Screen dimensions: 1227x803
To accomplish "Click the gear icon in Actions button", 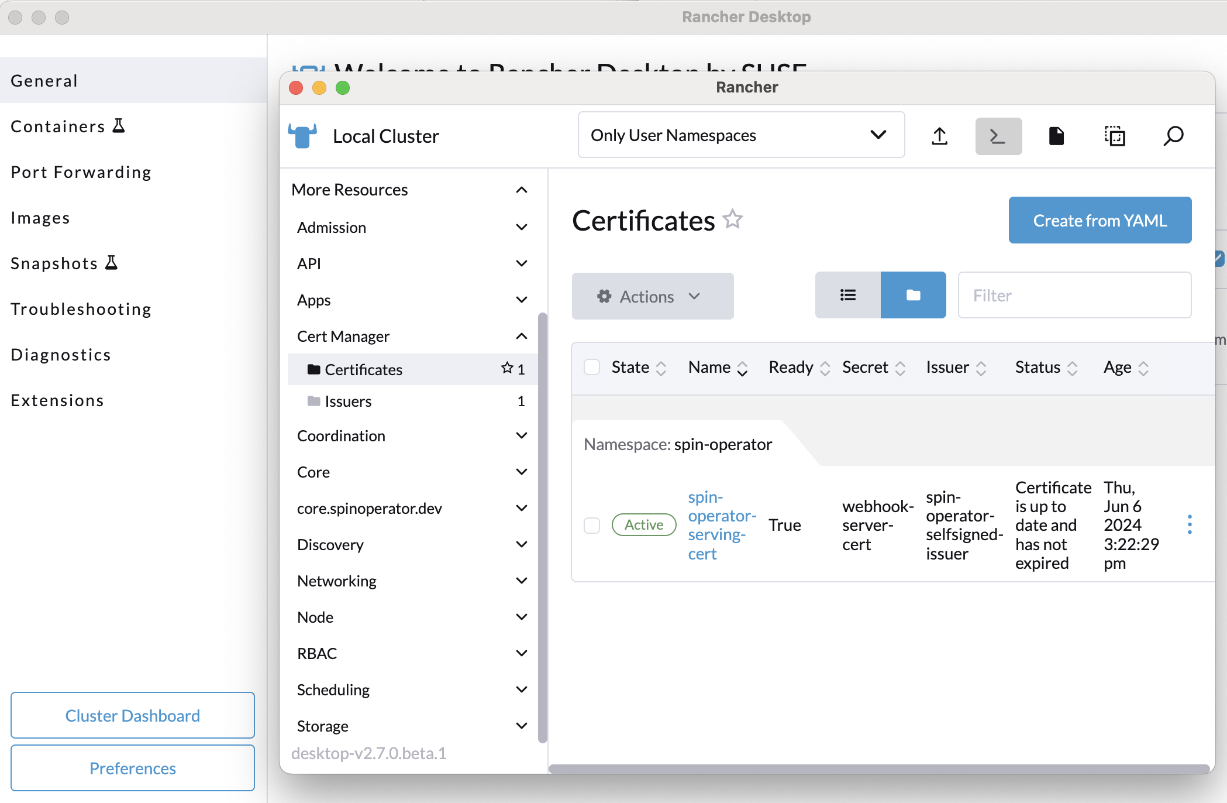I will pos(604,296).
